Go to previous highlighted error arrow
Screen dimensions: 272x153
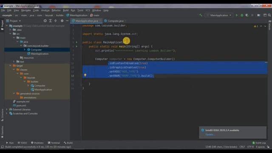261,26
